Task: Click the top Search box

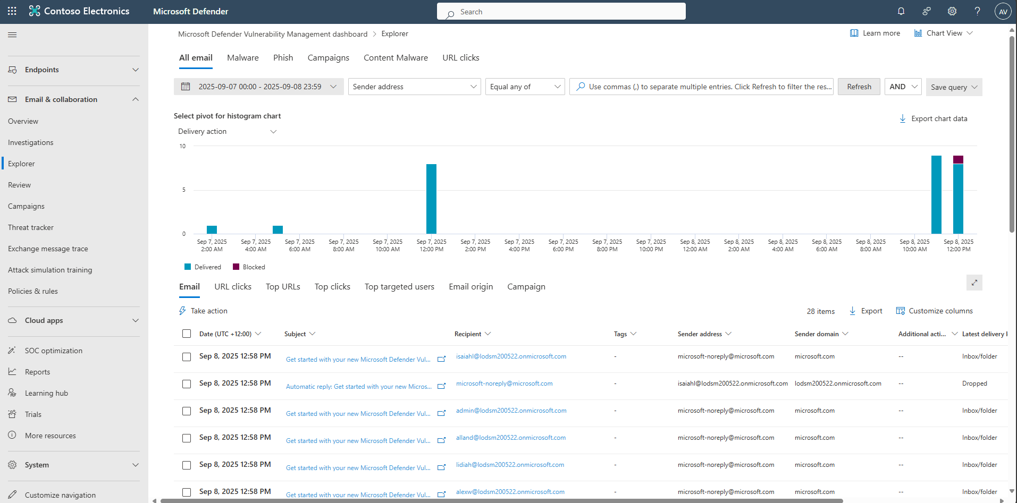Action: [x=561, y=12]
